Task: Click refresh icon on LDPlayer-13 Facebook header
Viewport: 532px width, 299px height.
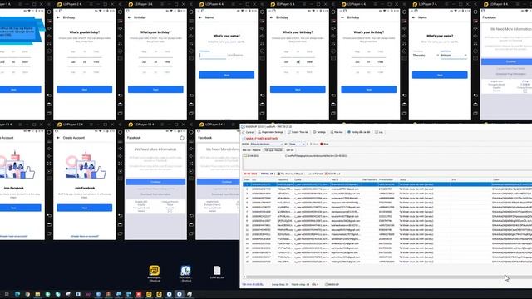Action: tap(182, 138)
